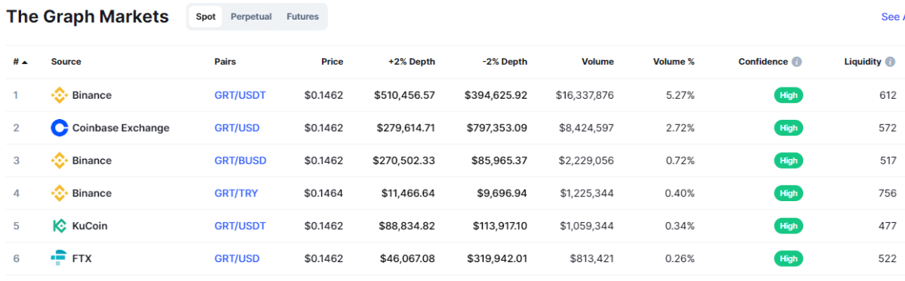
Task: Open the KuCoin exchange name link
Action: [x=90, y=226]
